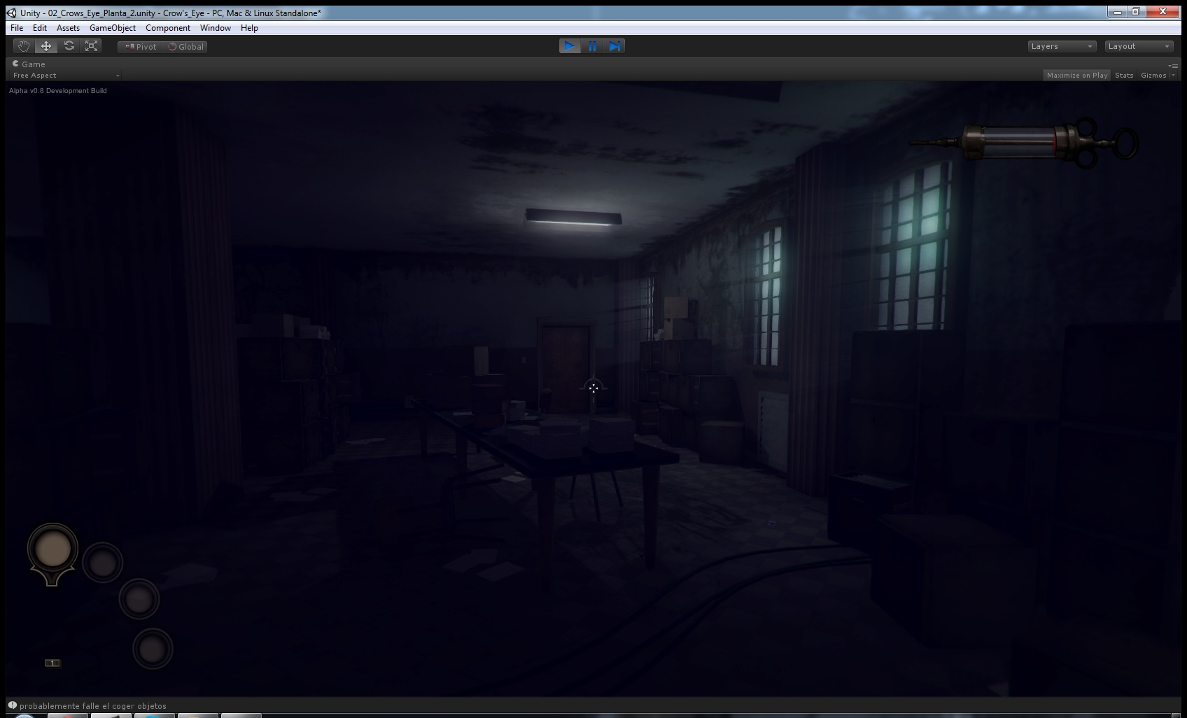Viewport: 1187px width, 718px height.
Task: Toggle Maximize on Play
Action: tap(1077, 76)
